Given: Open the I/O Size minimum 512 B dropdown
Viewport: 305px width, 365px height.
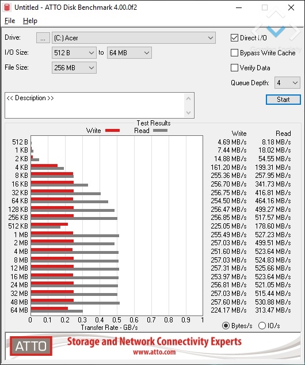Looking at the screenshot, I should 74,53.
